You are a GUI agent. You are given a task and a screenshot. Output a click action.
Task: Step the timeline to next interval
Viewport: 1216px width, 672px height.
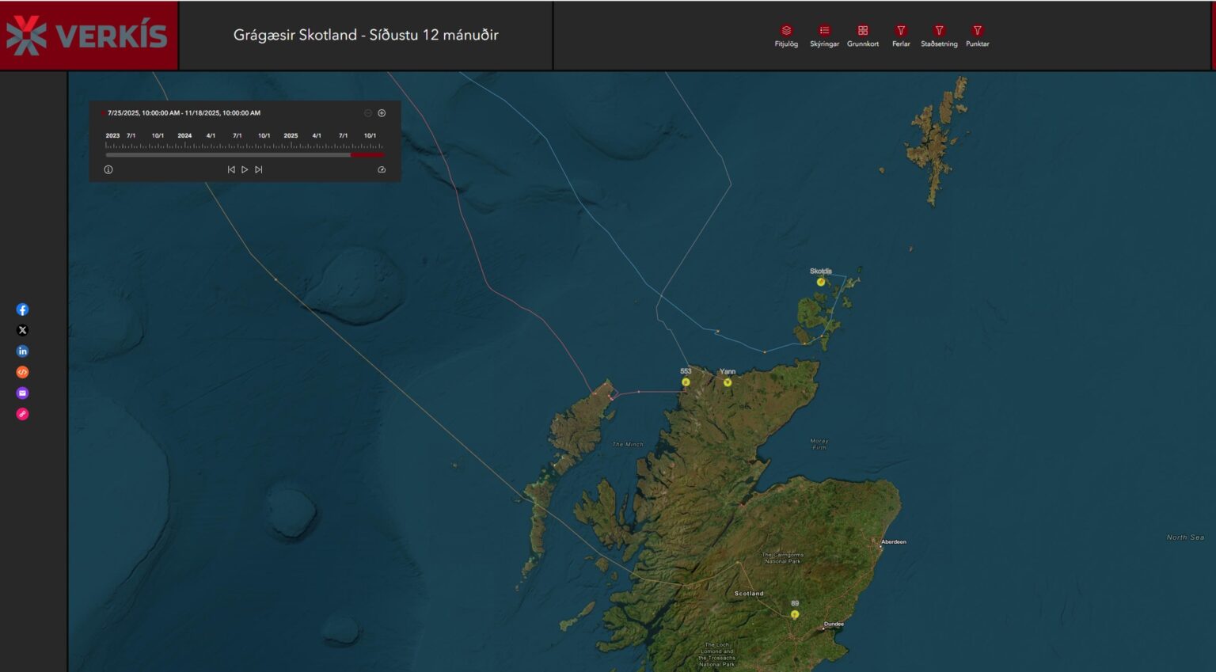click(258, 169)
